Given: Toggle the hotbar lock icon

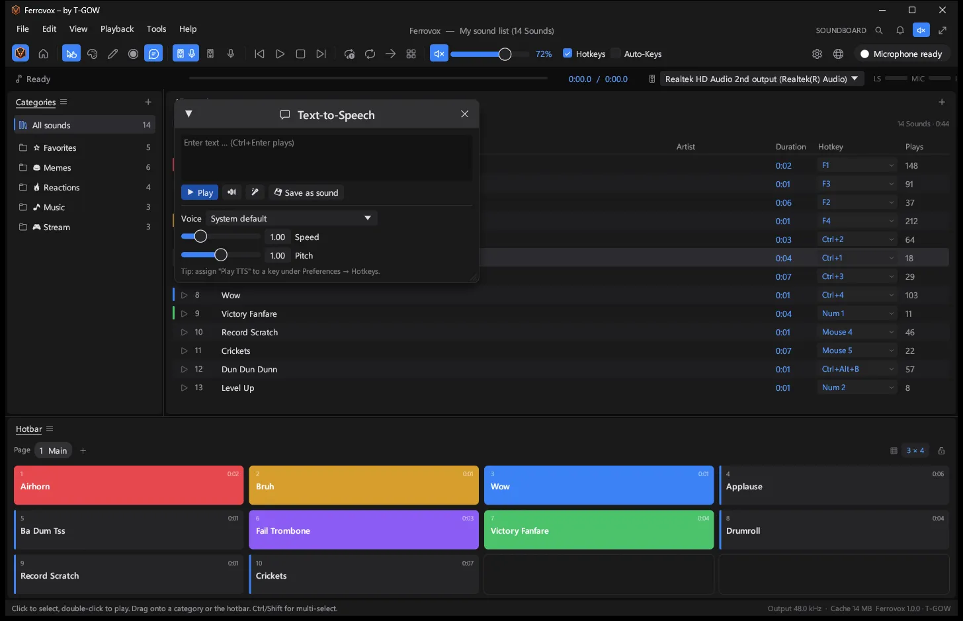Looking at the screenshot, I should point(941,451).
